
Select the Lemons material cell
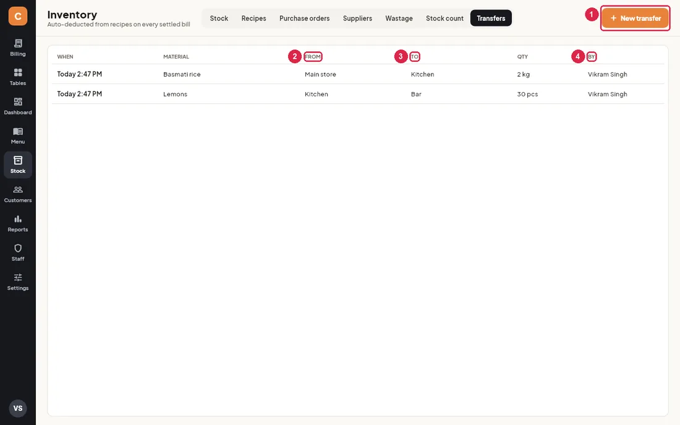175,94
